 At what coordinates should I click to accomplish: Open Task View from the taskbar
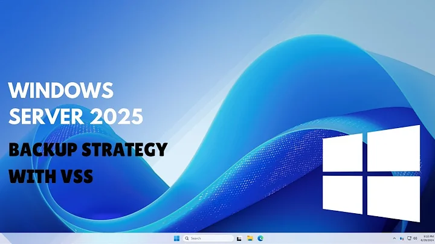239,239
